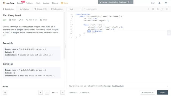Visit the Store link
Image resolution: width=171 pixels, height=96 pixels.
[64, 3]
